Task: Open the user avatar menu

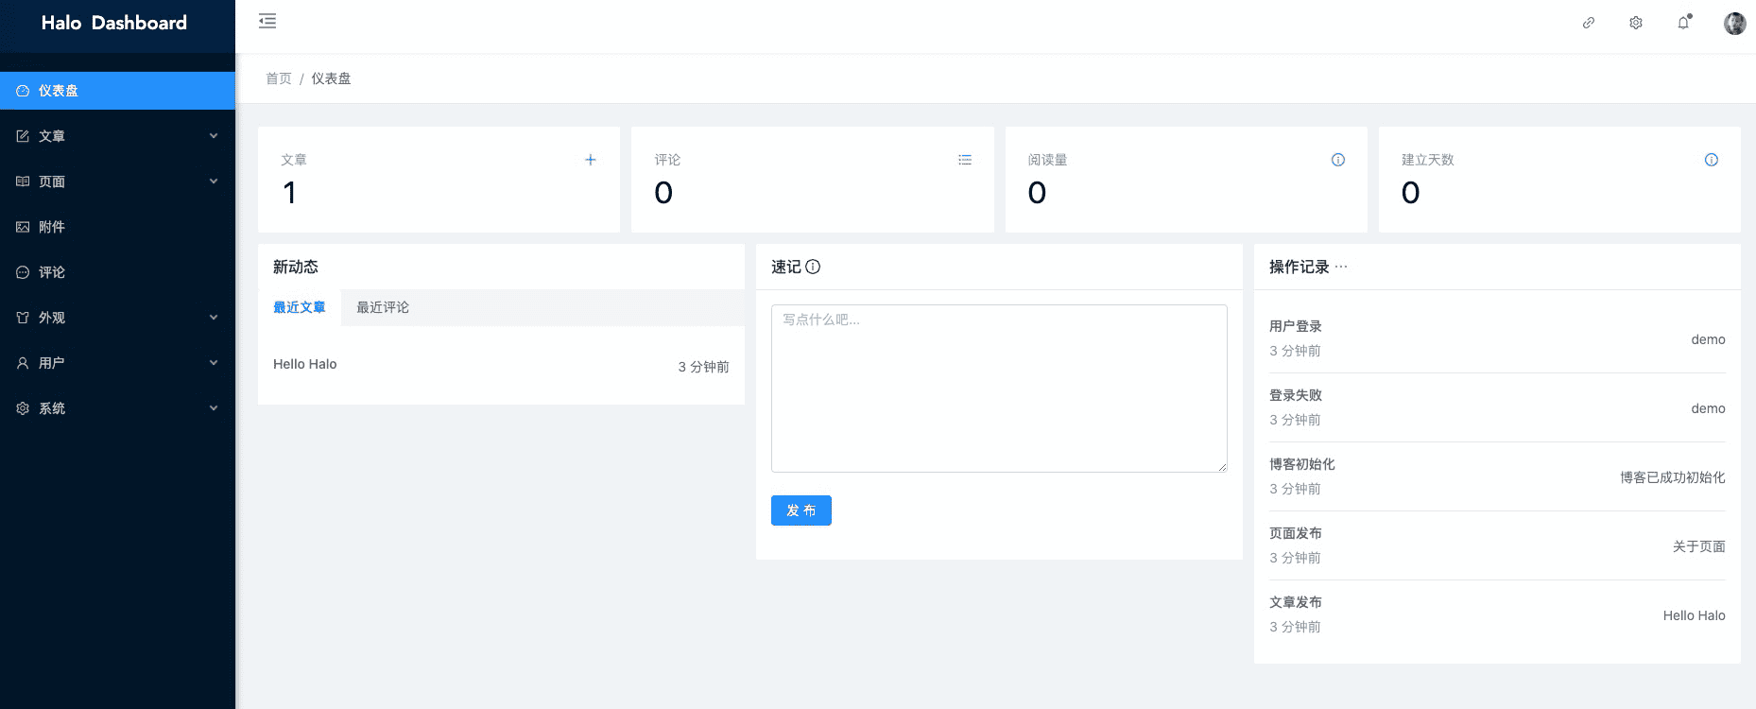Action: [x=1734, y=23]
